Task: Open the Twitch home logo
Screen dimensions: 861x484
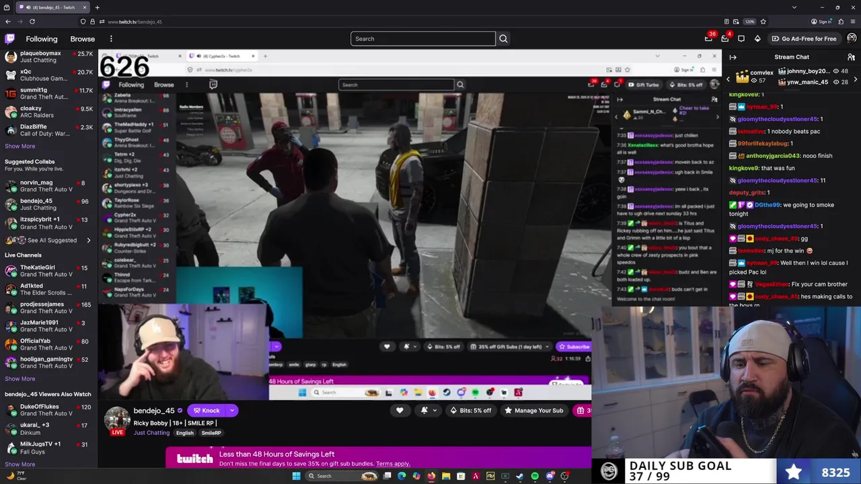Action: (x=9, y=39)
